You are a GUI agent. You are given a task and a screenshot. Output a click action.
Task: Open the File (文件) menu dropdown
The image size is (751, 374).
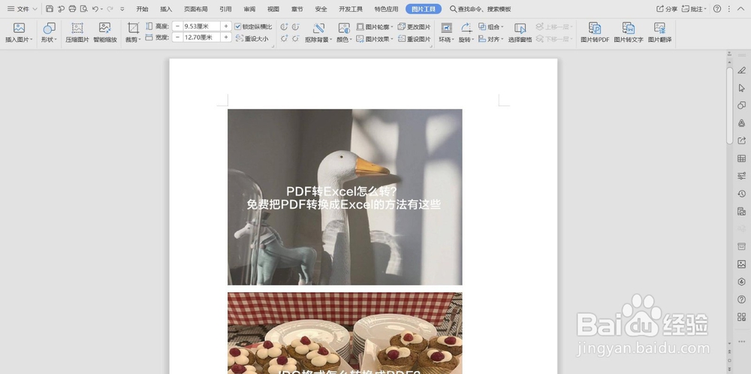(x=22, y=8)
